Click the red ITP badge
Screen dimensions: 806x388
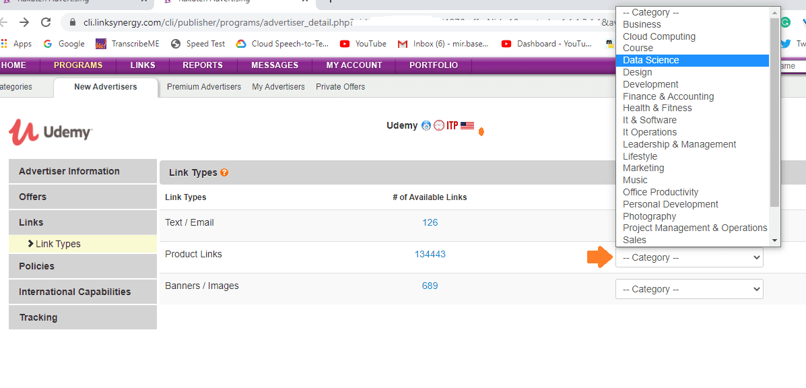click(x=452, y=125)
